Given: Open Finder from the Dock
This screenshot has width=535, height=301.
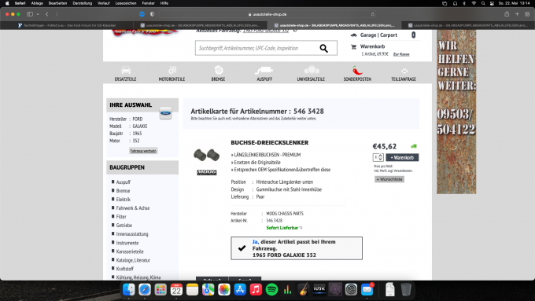Looking at the screenshot, I should [128, 290].
